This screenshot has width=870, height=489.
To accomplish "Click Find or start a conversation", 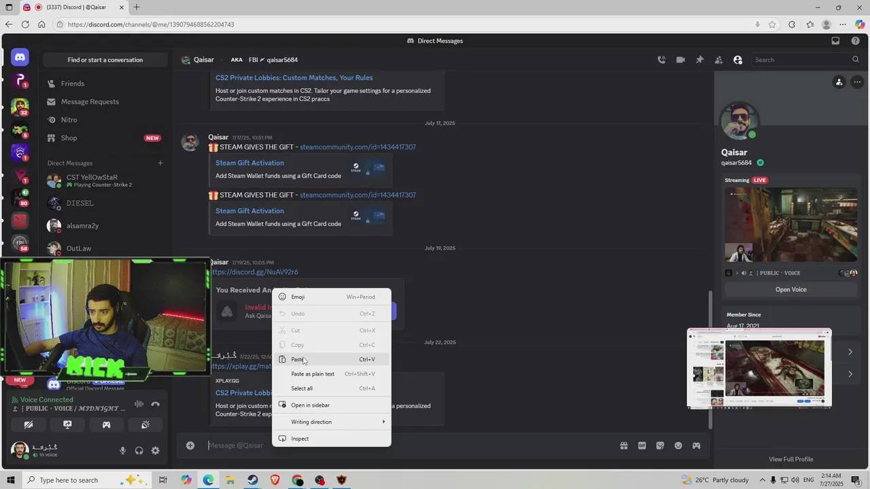I will click(105, 60).
